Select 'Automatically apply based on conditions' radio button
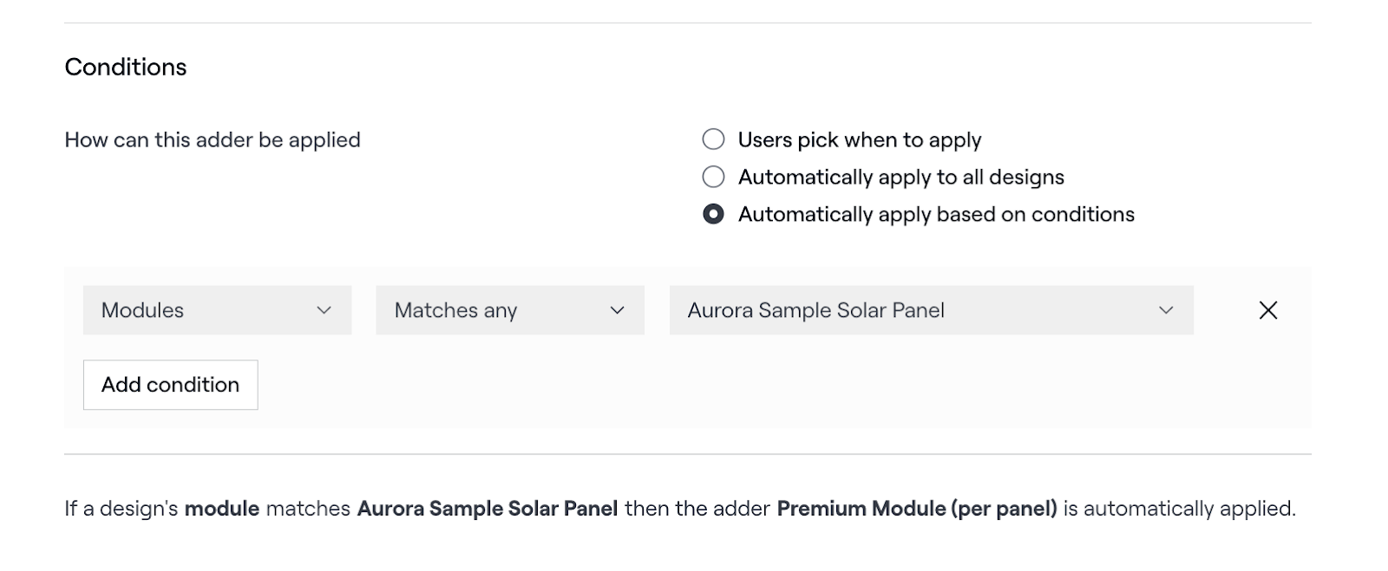This screenshot has height=571, width=1388. coord(713,214)
